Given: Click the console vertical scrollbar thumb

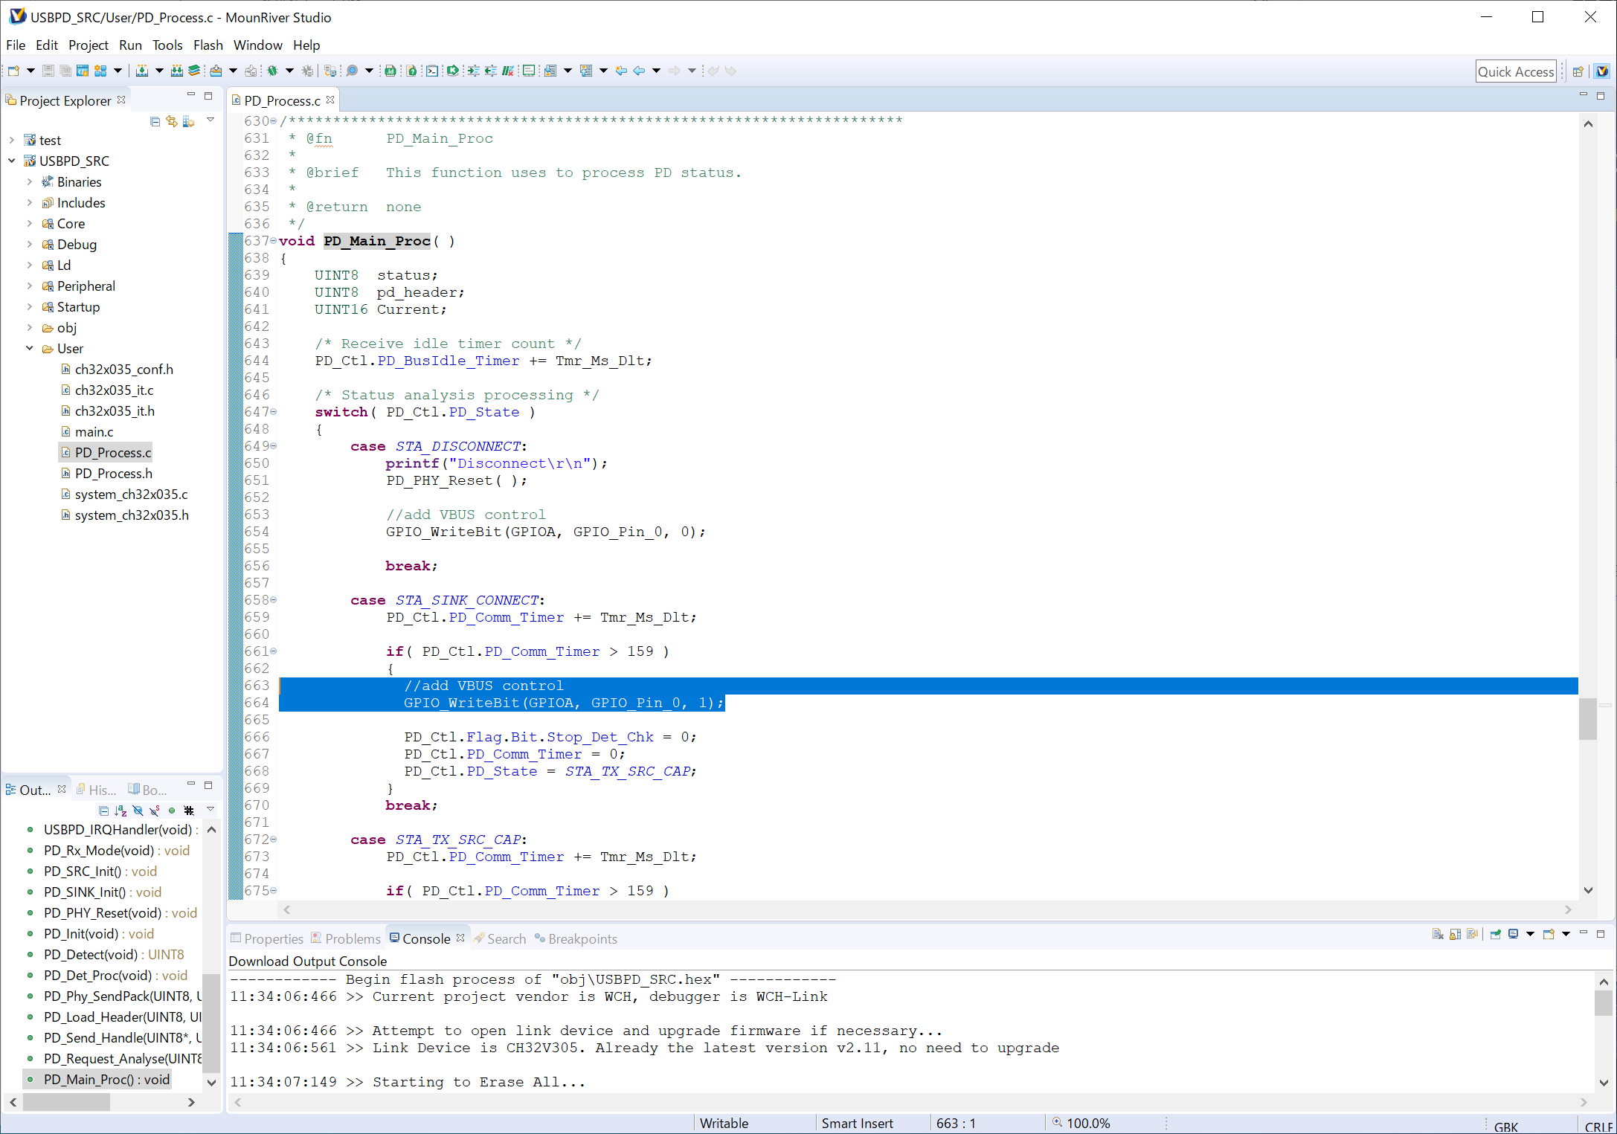Looking at the screenshot, I should [1603, 1002].
